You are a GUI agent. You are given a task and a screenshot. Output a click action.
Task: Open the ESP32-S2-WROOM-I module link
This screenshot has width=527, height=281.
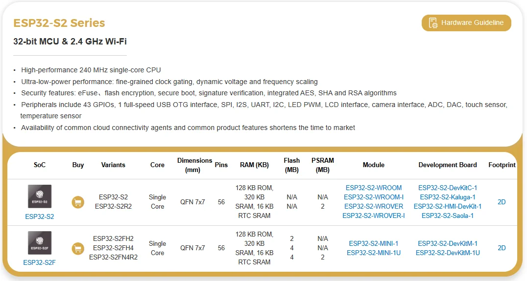tap(374, 197)
